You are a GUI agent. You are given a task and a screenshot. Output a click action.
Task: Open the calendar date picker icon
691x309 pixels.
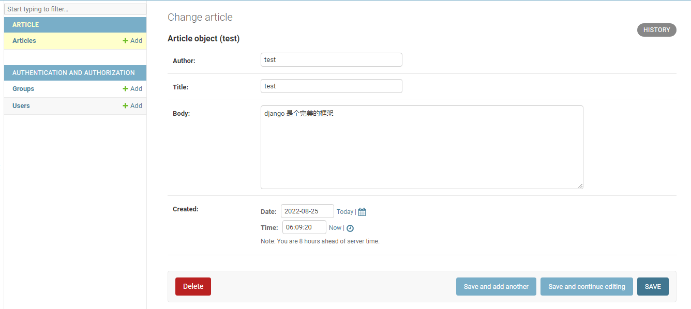362,212
